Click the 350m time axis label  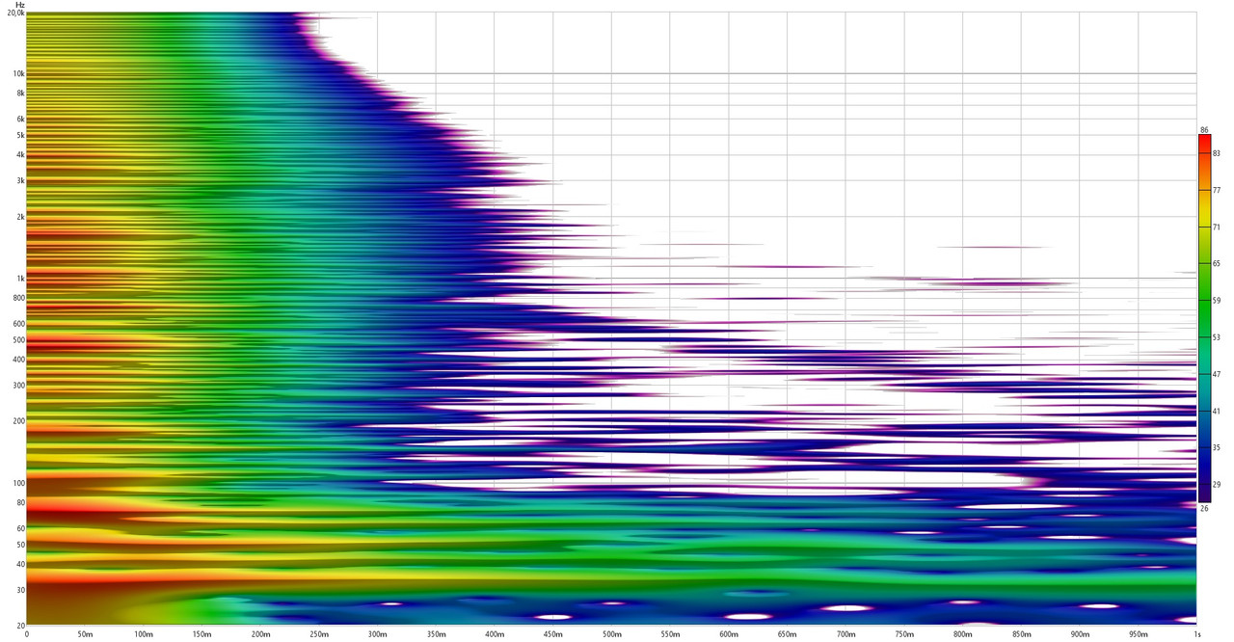436,635
